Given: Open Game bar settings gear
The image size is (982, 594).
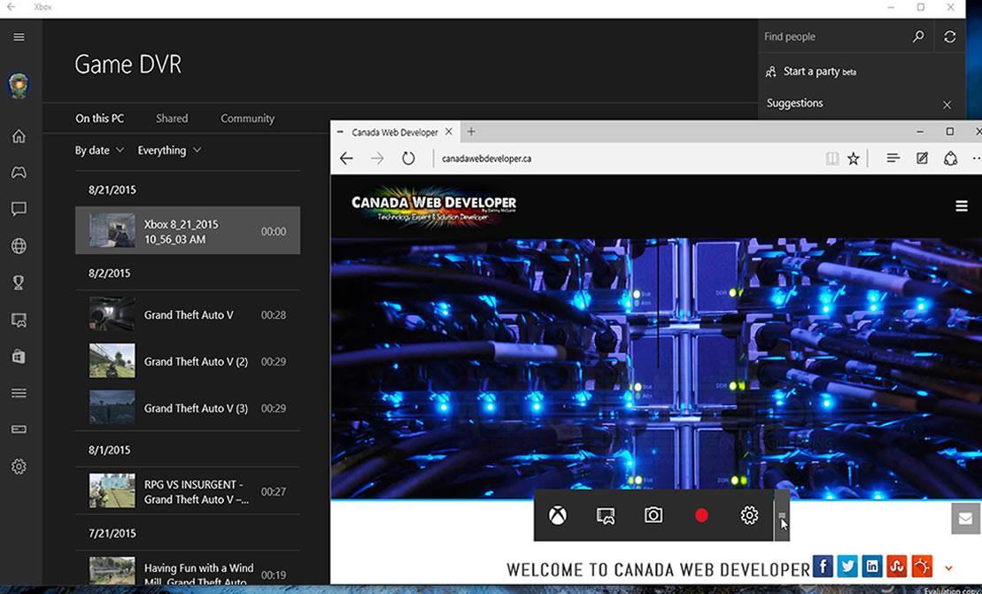Looking at the screenshot, I should (x=749, y=515).
